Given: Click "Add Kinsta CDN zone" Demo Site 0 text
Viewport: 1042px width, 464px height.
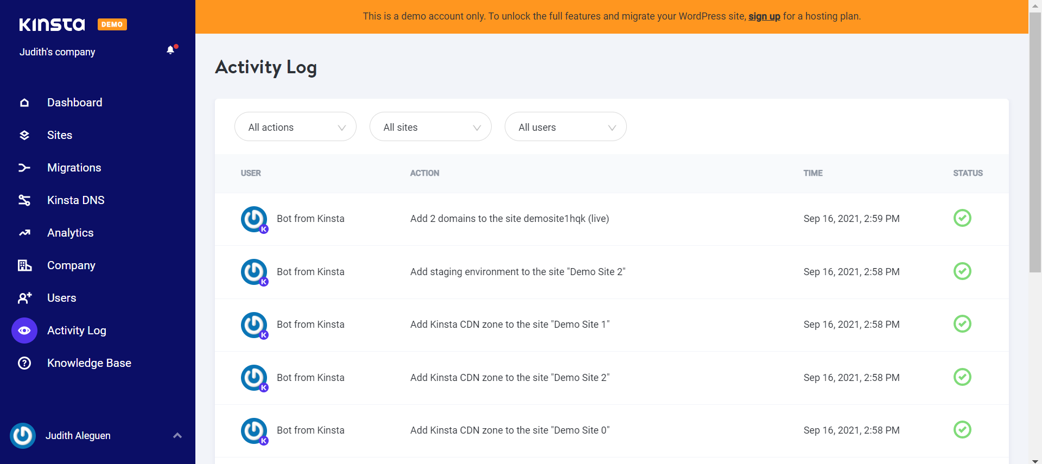Looking at the screenshot, I should [510, 430].
